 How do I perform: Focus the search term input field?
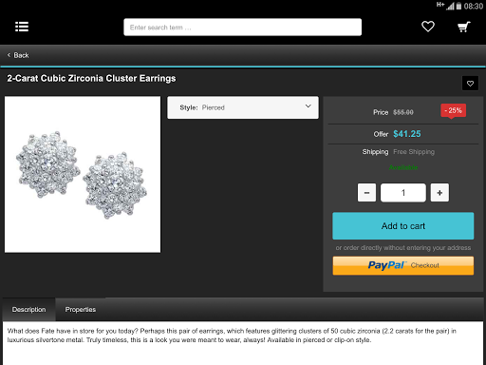pyautogui.click(x=242, y=28)
